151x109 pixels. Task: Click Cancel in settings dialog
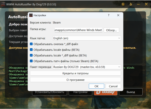(x=113, y=86)
